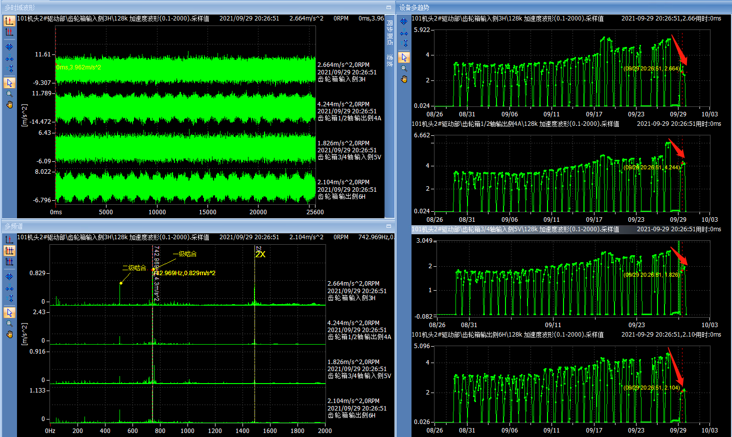Click X-axis scale icon in trend panel toolbar

[x=404, y=33]
